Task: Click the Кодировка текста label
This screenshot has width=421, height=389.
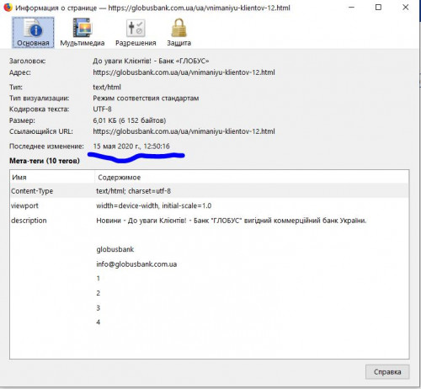Action: [x=40, y=109]
